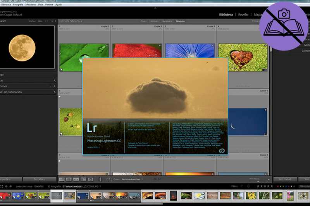Switch to the Biblioteca module
This screenshot has height=206, width=310.
tap(226, 15)
